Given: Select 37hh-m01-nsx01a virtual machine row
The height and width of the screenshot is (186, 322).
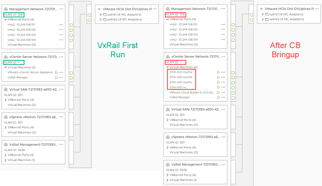Looking at the screenshot, I should coord(181,72).
